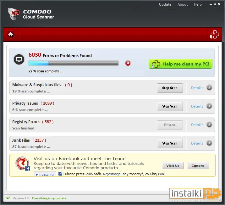Expand Malware & Suspicious files details arrow
The height and width of the screenshot is (205, 225).
(209, 88)
